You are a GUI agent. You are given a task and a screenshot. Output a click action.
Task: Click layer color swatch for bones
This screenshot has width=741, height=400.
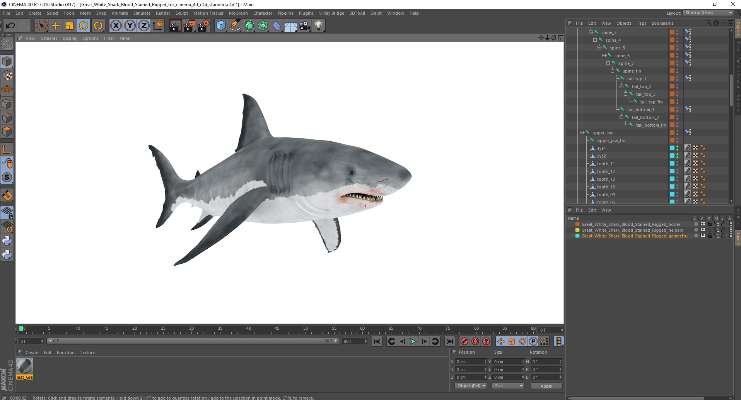[x=577, y=224]
